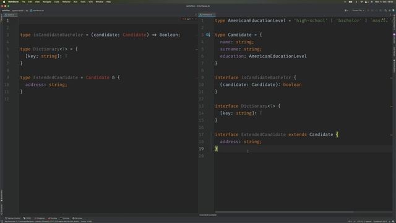Click the 'high-school' string literal on line 1

click(x=311, y=20)
